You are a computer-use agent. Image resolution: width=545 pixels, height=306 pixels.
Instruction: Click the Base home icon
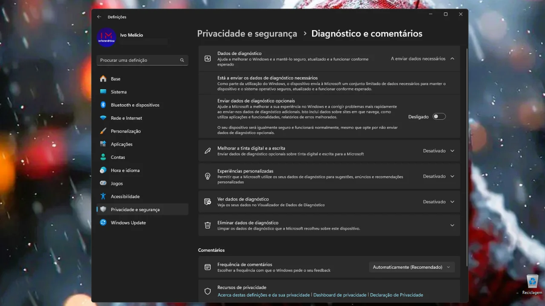pyautogui.click(x=103, y=79)
